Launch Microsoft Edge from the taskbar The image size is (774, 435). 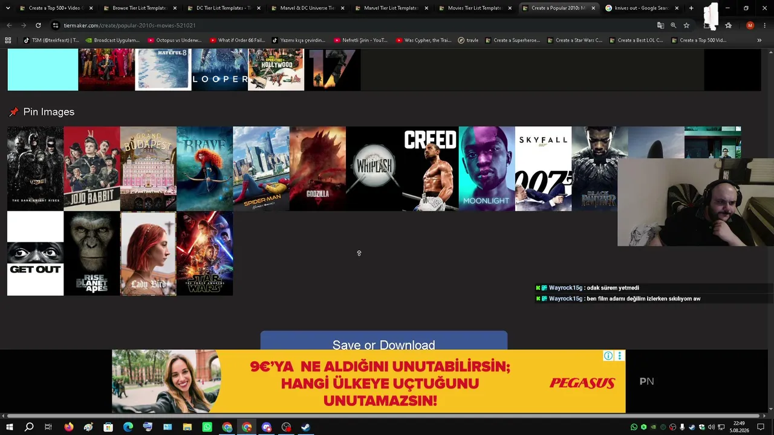pyautogui.click(x=128, y=427)
